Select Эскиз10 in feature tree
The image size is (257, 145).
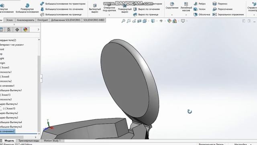[9, 108]
